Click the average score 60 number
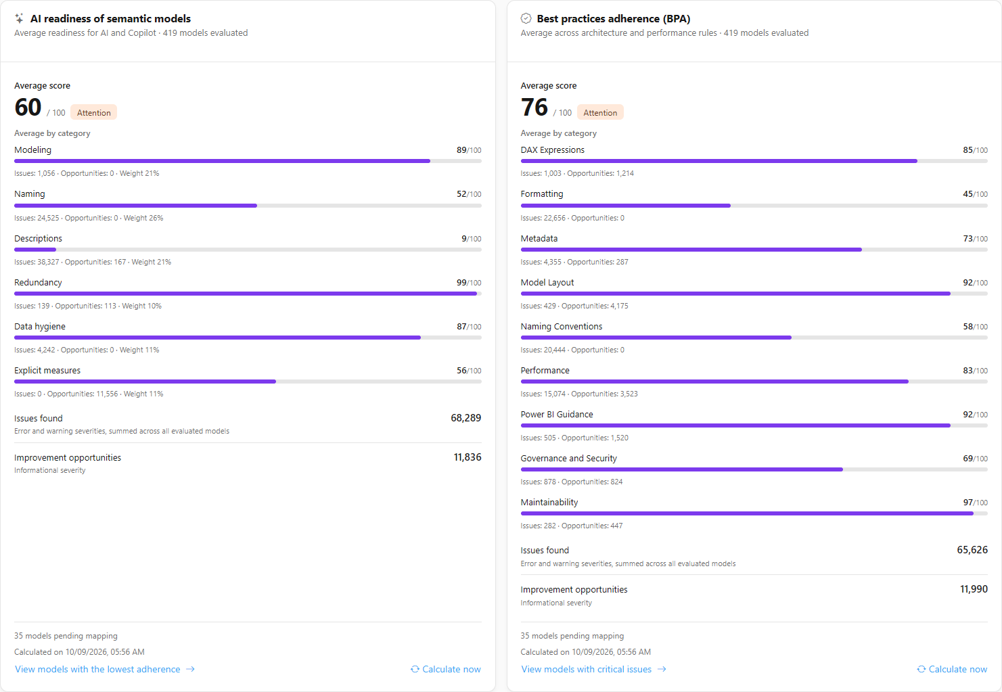This screenshot has height=692, width=1002. point(28,107)
